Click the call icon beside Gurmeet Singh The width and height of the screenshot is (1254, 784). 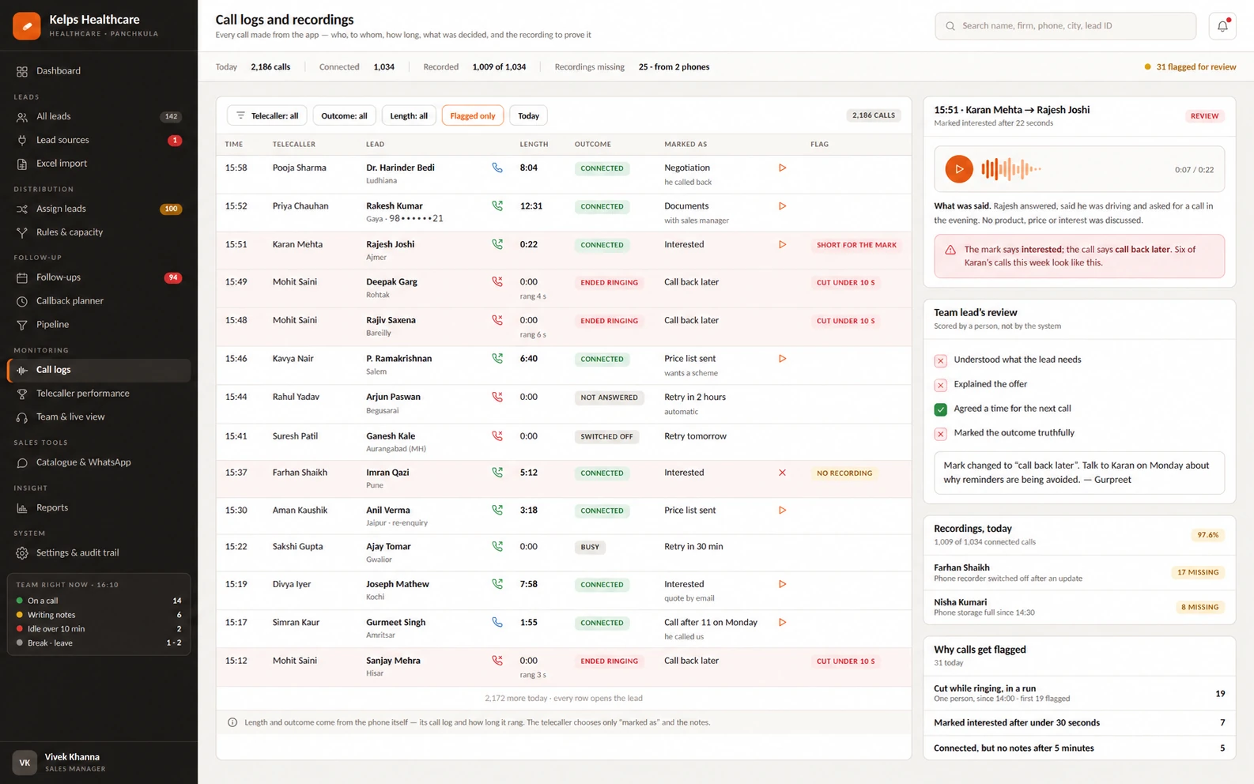[497, 622]
